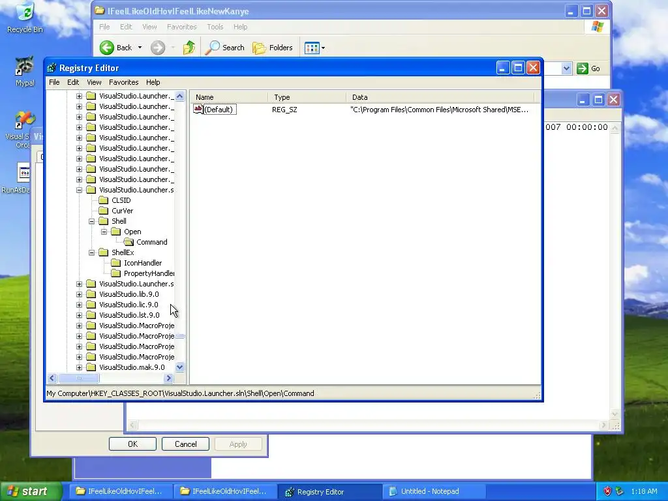The height and width of the screenshot is (501, 668).
Task: Click the tree scroll down arrow
Action: click(180, 367)
